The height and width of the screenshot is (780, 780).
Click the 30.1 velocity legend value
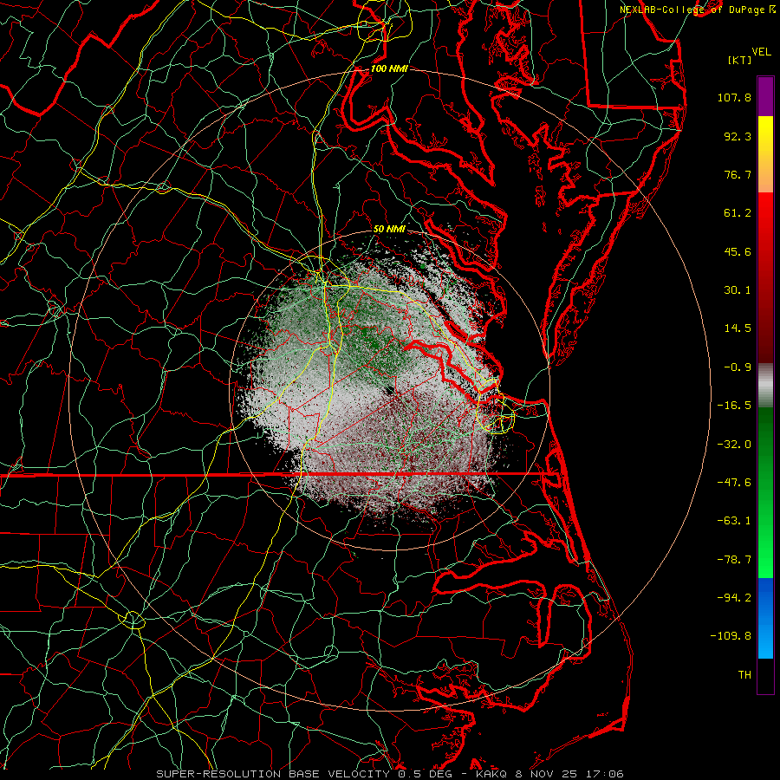click(x=738, y=290)
